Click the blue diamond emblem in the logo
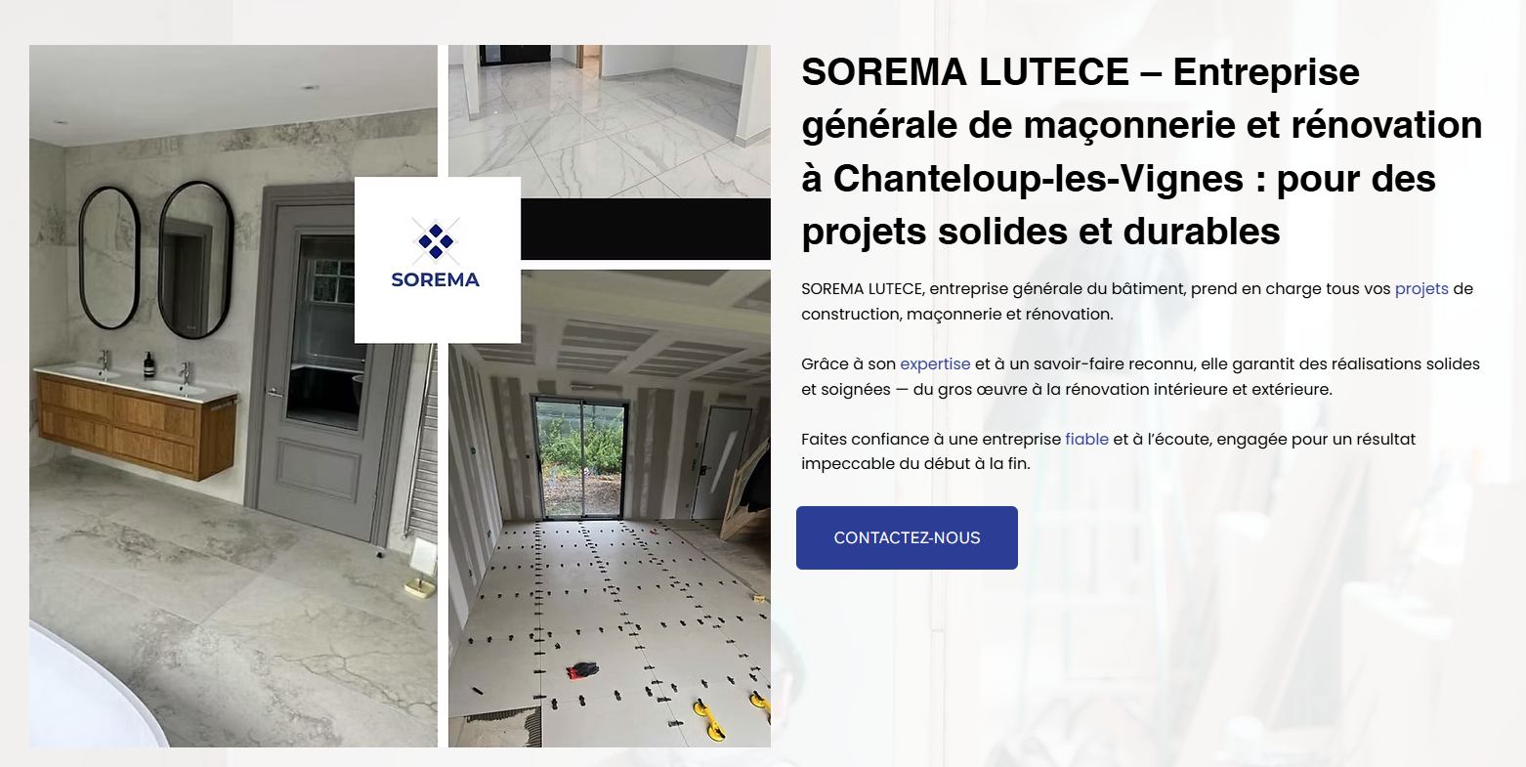The width and height of the screenshot is (1526, 767). 436,239
